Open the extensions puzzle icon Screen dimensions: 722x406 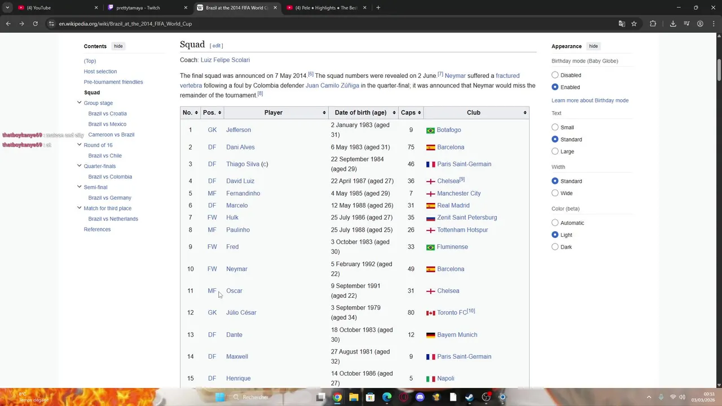pyautogui.click(x=653, y=24)
